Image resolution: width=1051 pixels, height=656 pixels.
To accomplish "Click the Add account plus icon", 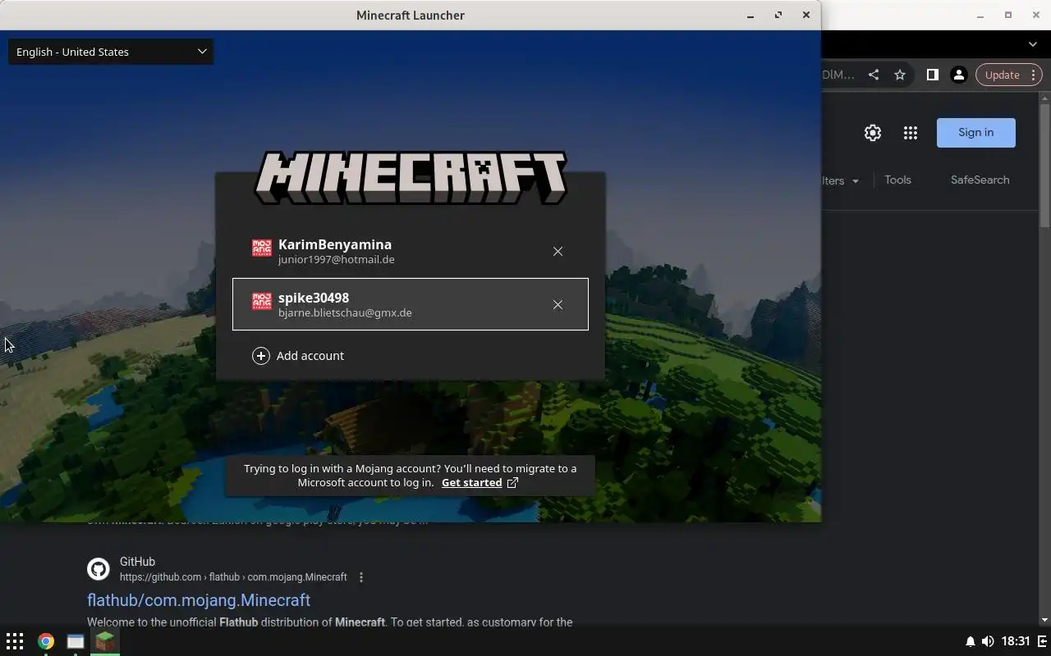I will point(260,356).
